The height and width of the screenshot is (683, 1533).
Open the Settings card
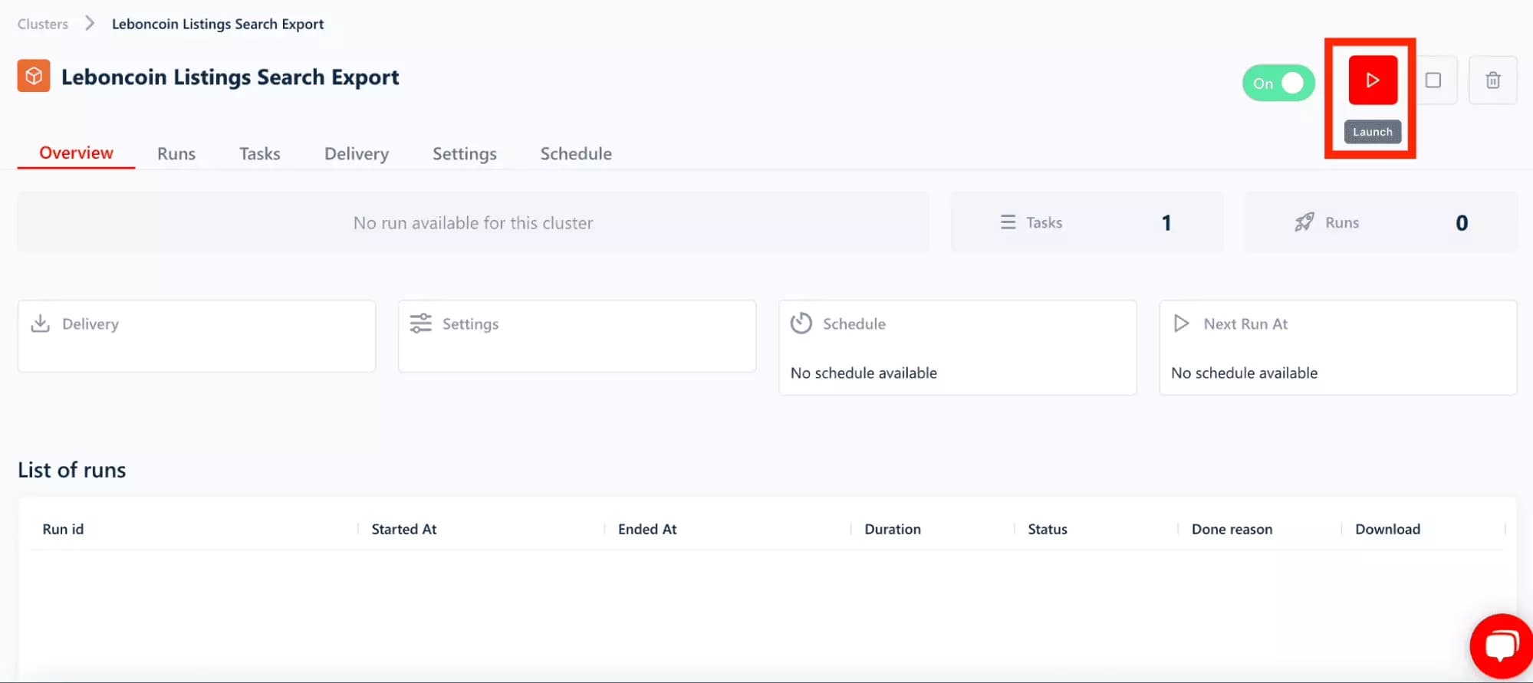(x=577, y=336)
